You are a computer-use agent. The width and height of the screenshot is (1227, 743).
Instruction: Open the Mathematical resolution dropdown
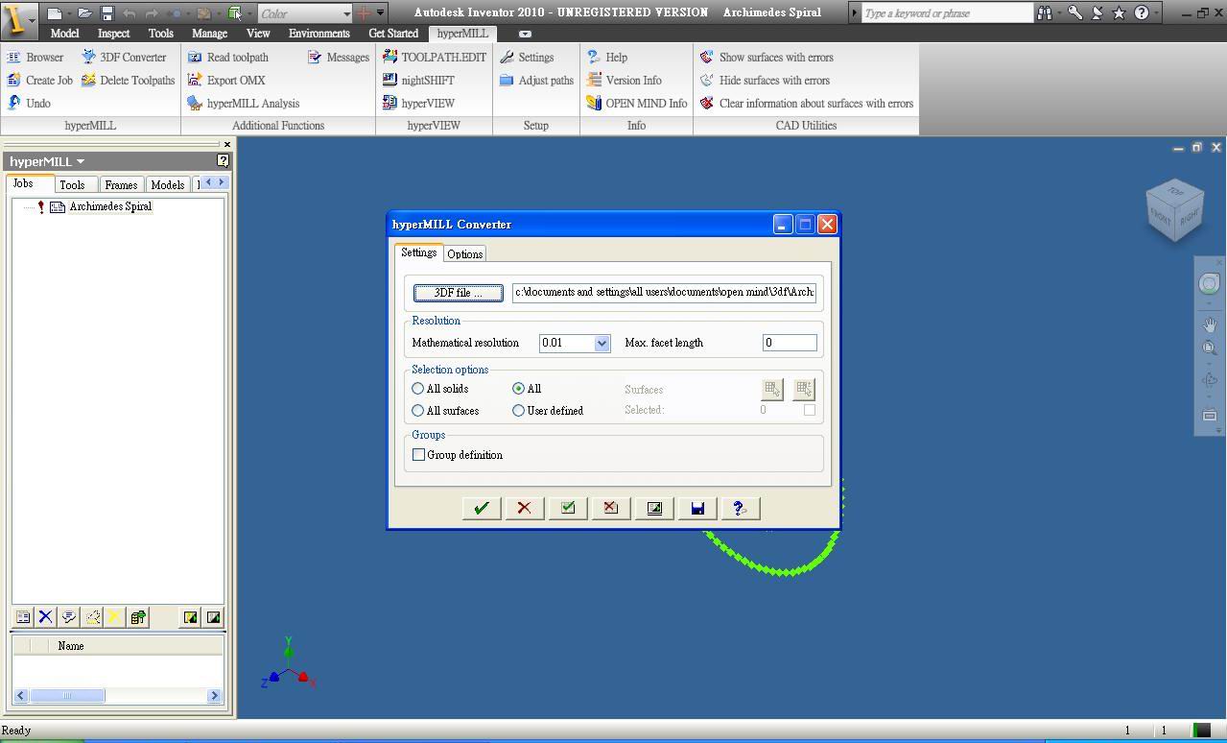[x=602, y=343]
